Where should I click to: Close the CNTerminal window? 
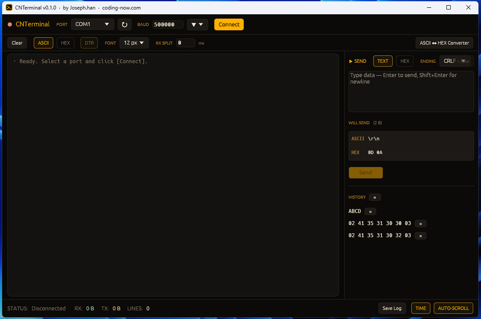468,7
